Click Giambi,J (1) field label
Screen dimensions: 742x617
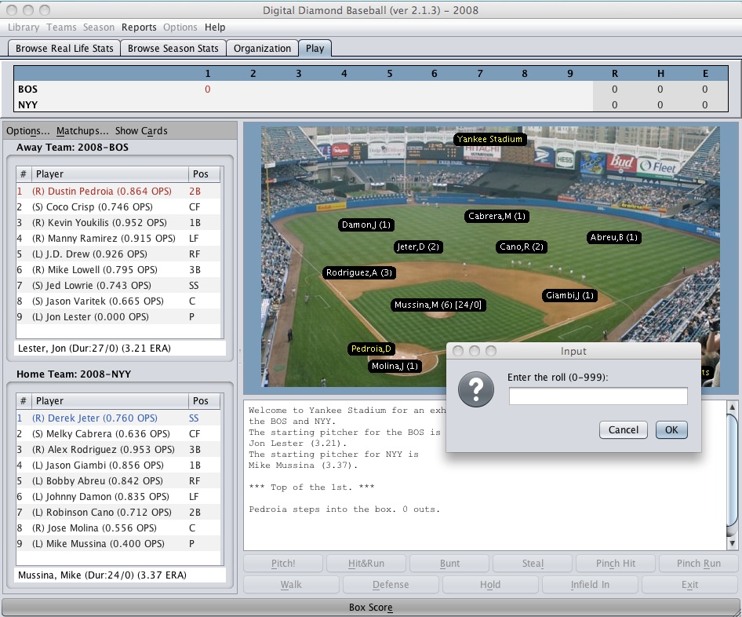[569, 295]
